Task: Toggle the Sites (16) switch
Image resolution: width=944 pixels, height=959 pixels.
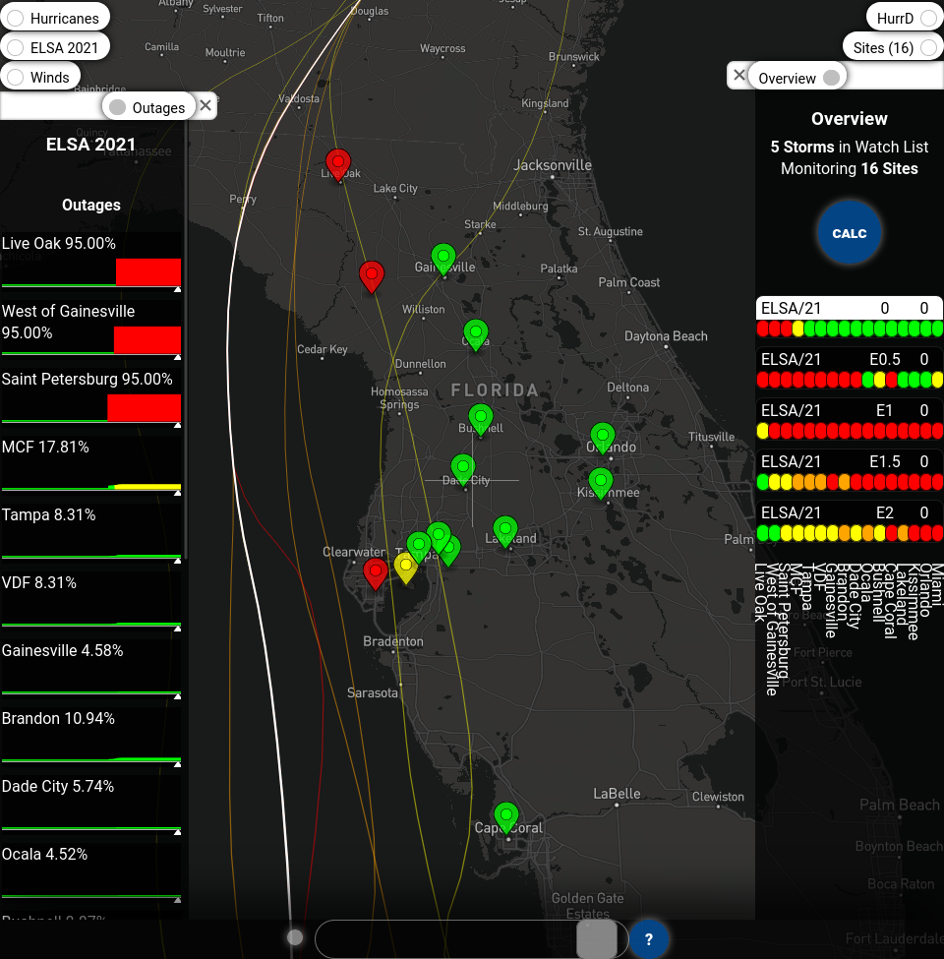Action: pyautogui.click(x=928, y=48)
